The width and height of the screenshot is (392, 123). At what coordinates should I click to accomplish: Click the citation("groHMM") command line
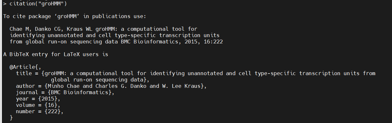pos(35,3)
